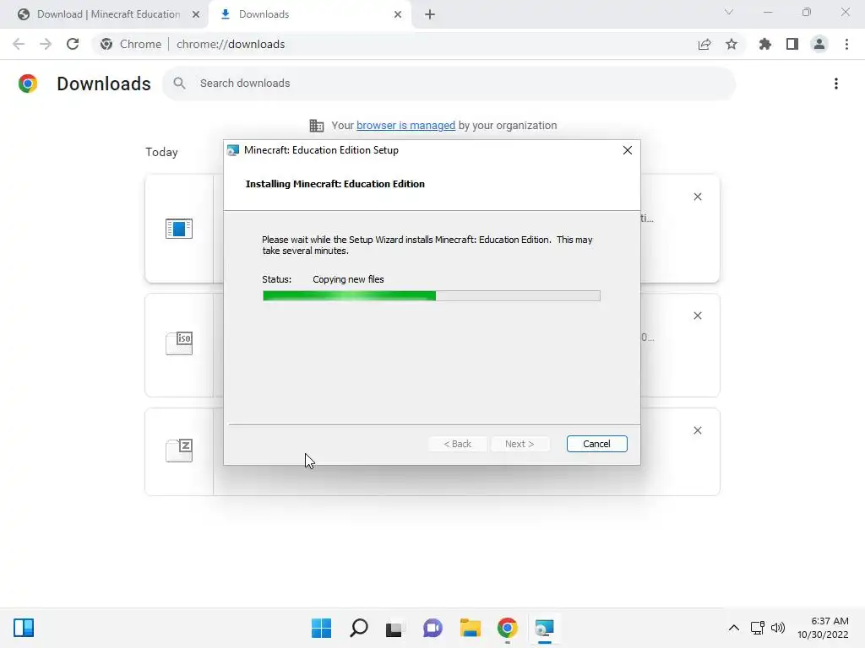Click the installation progress bar
The height and width of the screenshot is (648, 865).
click(432, 296)
